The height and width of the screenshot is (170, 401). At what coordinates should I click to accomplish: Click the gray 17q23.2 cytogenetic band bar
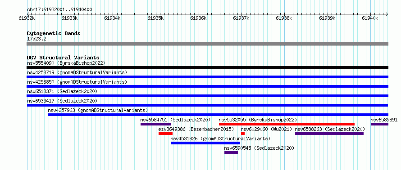tap(207, 44)
